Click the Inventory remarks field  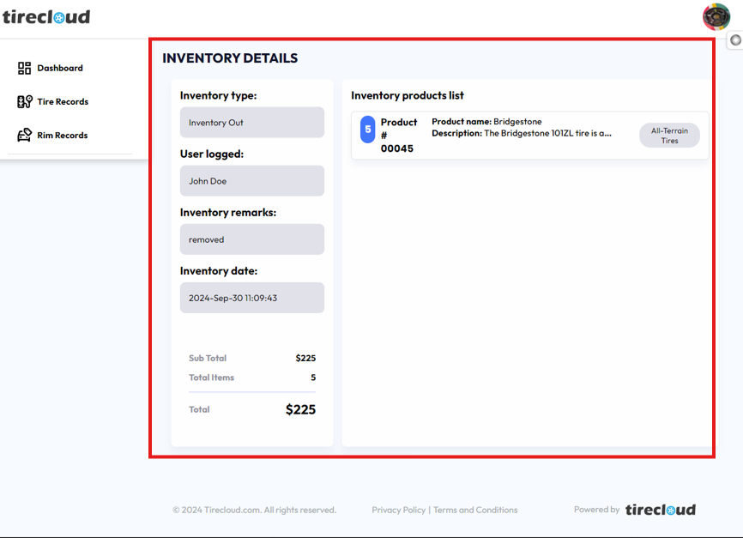251,239
